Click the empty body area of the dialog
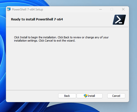Image resolution: width=137 pixels, height=112 pixels. point(67,65)
